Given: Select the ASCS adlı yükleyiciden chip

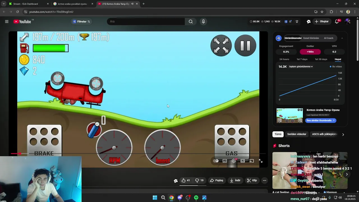Looking at the screenshot, I should click(325, 134).
